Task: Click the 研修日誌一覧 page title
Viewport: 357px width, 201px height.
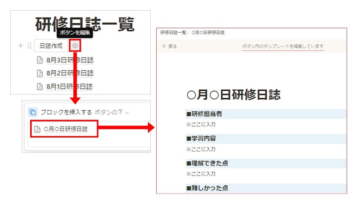Action: 85,24
